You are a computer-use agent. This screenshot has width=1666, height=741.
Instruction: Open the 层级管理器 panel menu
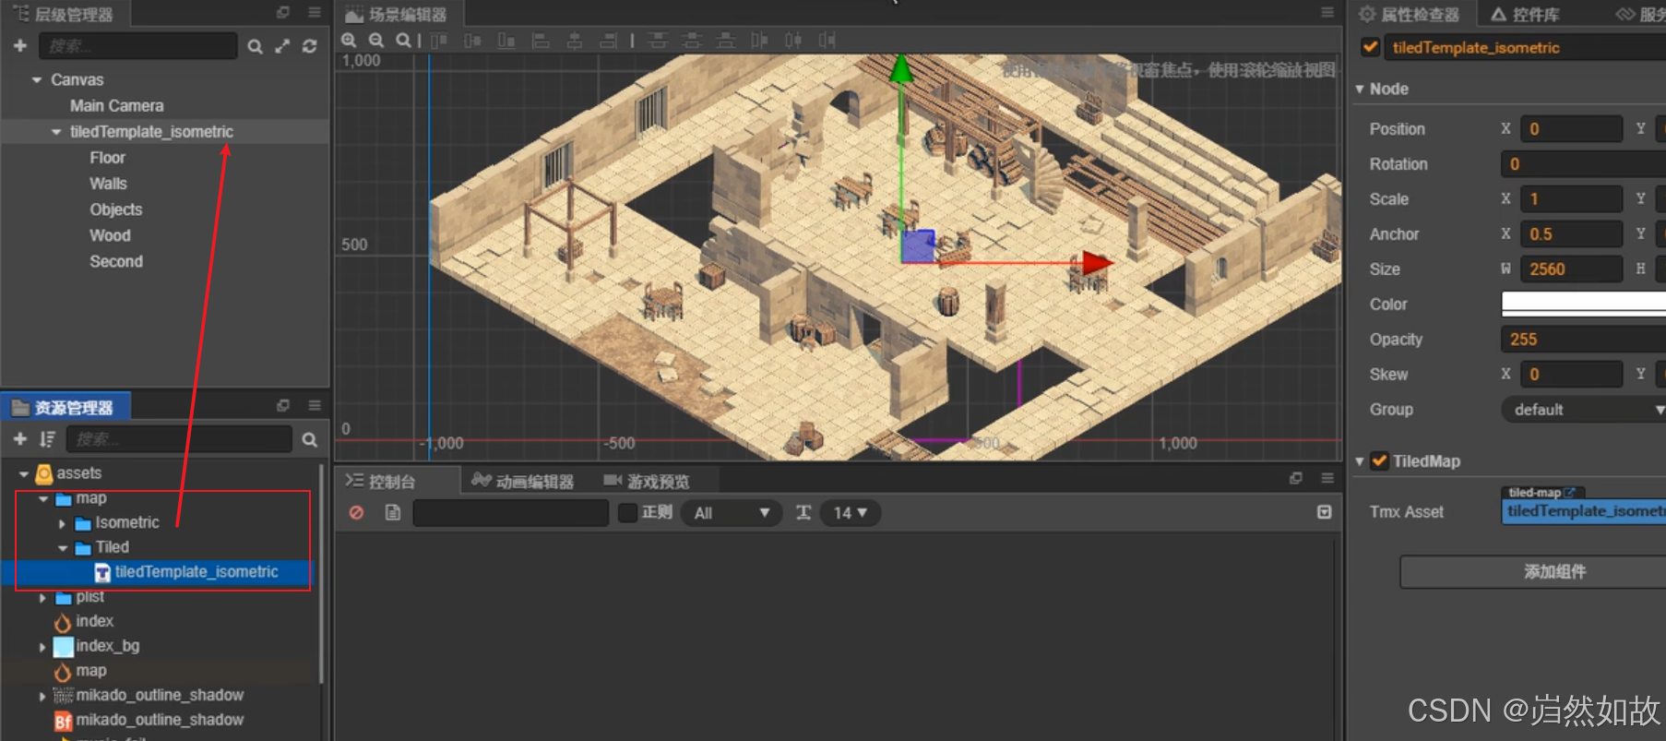(x=314, y=13)
